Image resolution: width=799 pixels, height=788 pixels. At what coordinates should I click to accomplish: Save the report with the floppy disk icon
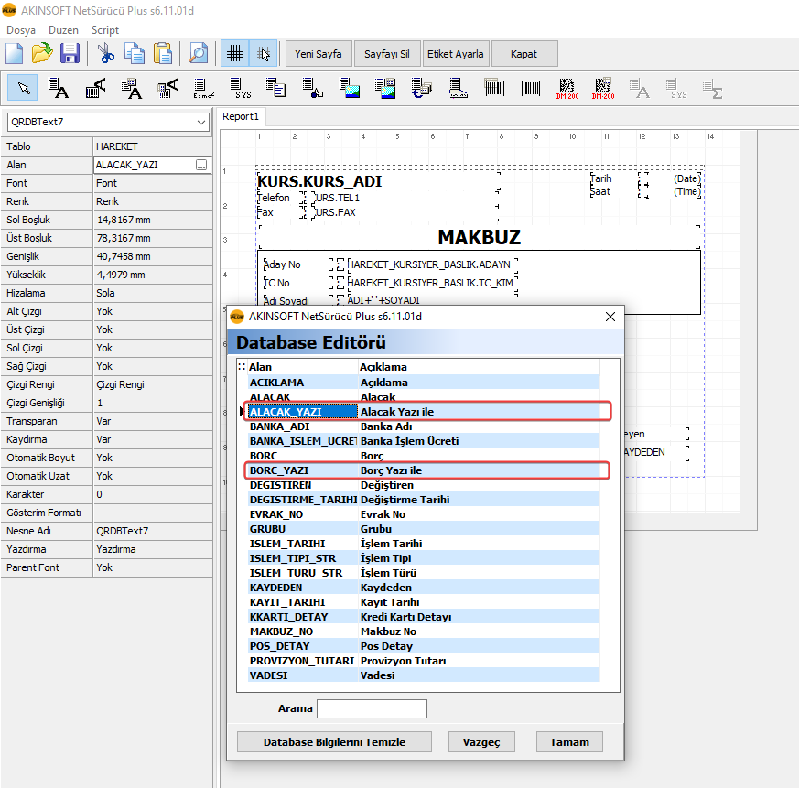coord(70,53)
